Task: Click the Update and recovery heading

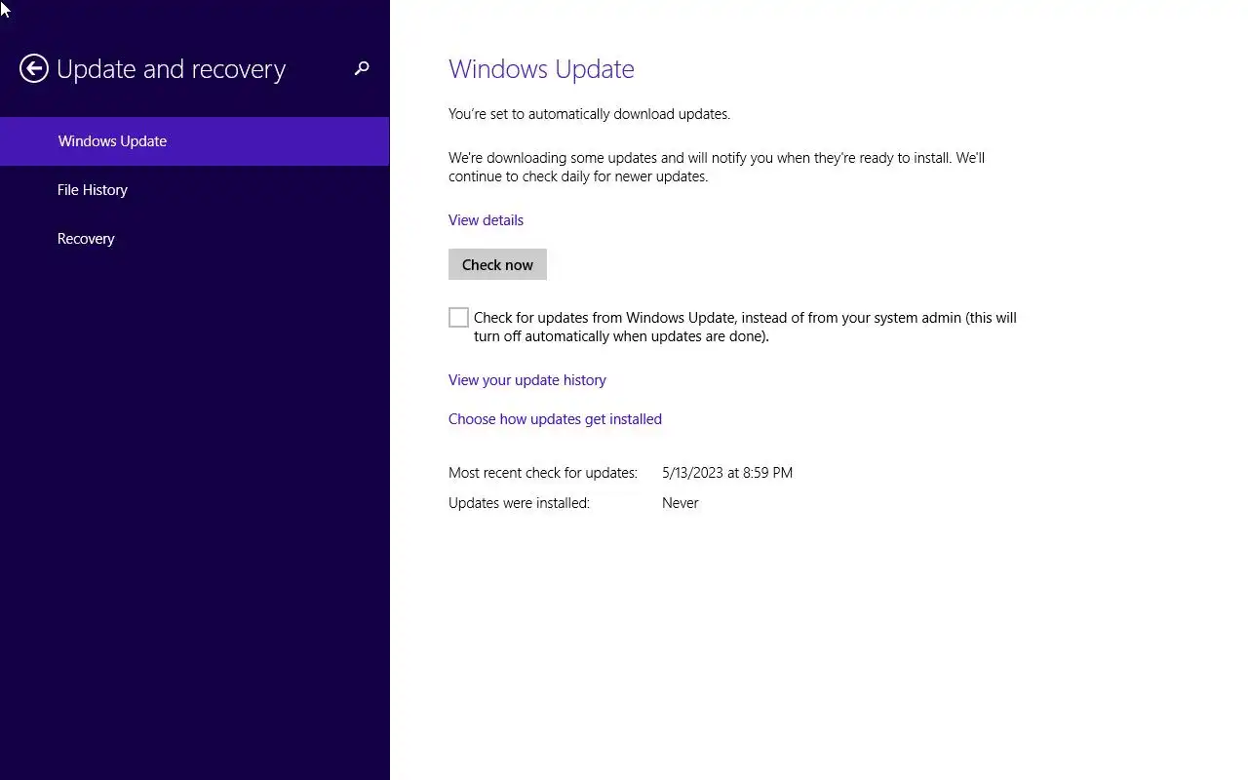Action: coord(171,69)
